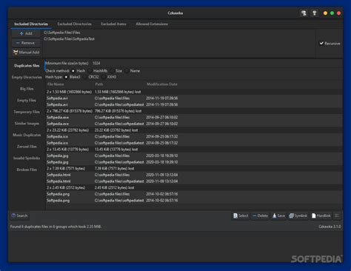
Task: Click the lines icon right of Hardlink
Action: point(337,215)
